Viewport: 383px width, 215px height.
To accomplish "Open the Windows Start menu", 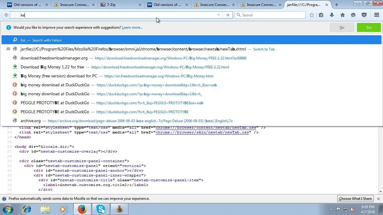I will tap(8, 209).
